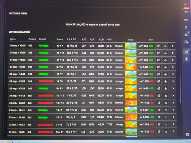The height and width of the screenshot is (143, 191).
Task: Download demo of the 23 апр. 23:22 match
Action: [x=166, y=103]
